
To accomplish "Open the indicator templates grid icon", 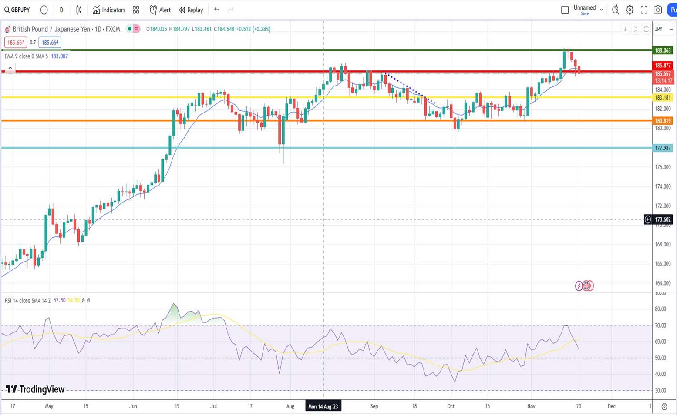I will (x=136, y=10).
